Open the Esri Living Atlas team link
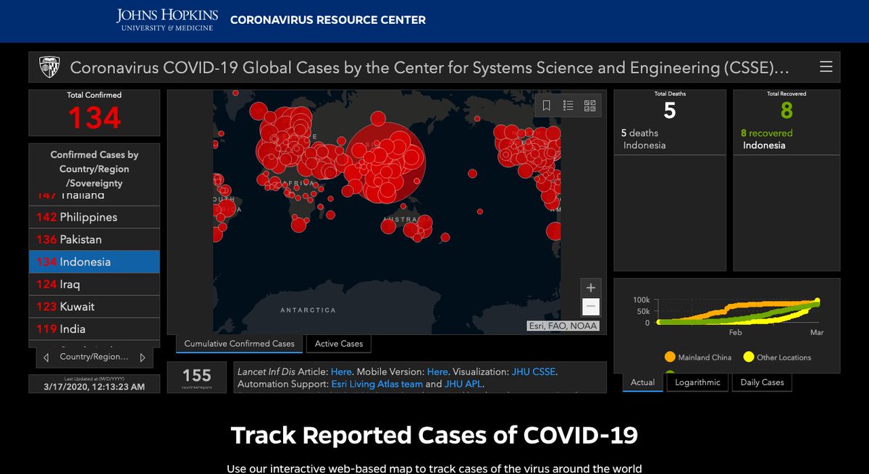Viewport: 869px width, 474px height. tap(377, 384)
